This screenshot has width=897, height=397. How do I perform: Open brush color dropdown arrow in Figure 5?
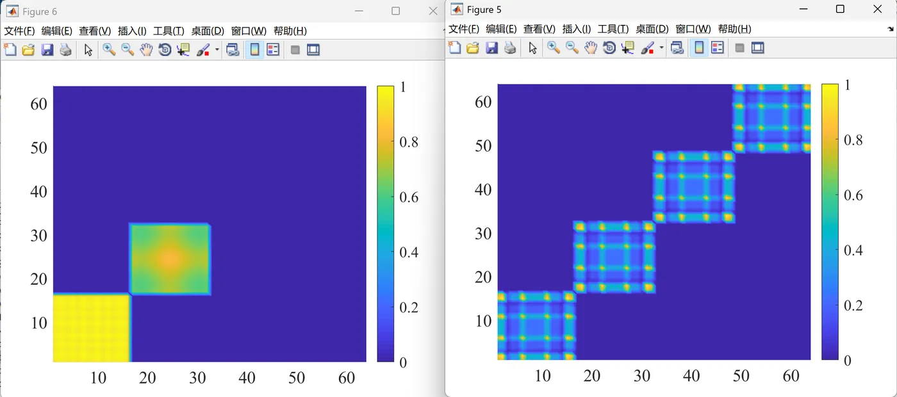tap(662, 47)
